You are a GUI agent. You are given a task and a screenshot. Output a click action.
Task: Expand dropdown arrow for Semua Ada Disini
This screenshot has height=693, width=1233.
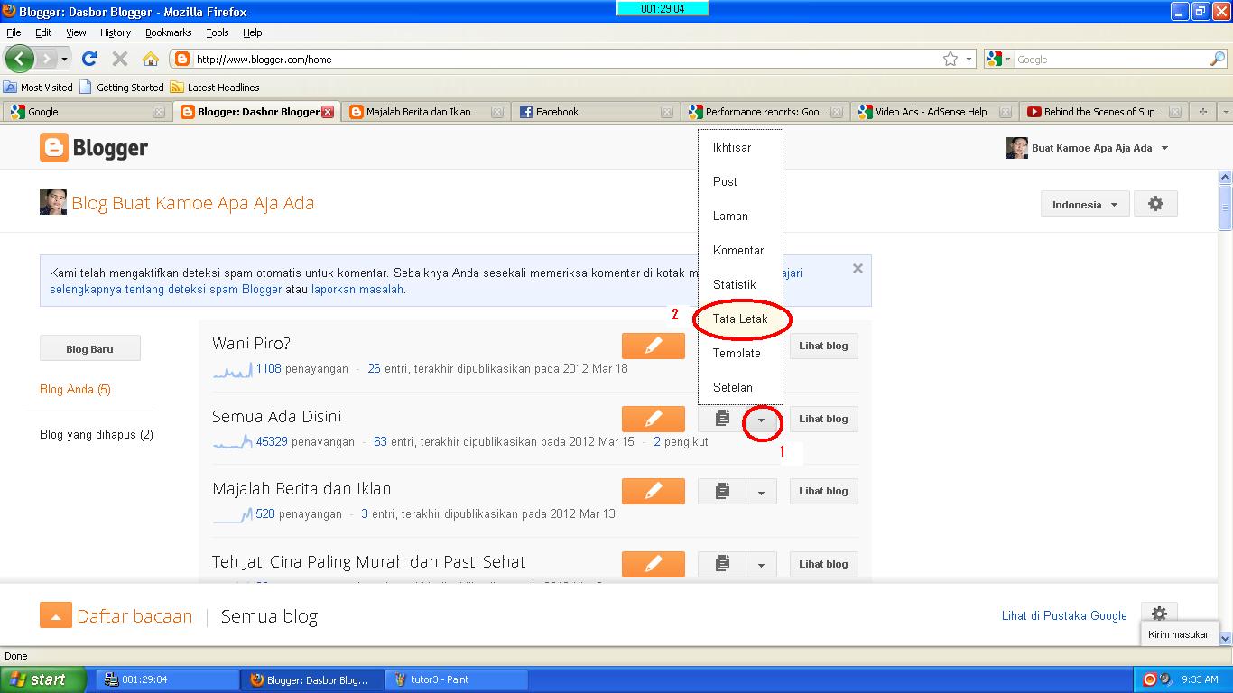[761, 420]
